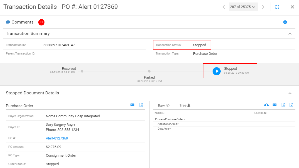Collapse the Transaction Summary section
299x168 pixels.
pyautogui.click(x=290, y=34)
